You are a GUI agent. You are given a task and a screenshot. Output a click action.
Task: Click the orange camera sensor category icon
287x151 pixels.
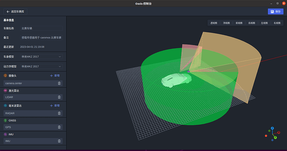[5, 76]
